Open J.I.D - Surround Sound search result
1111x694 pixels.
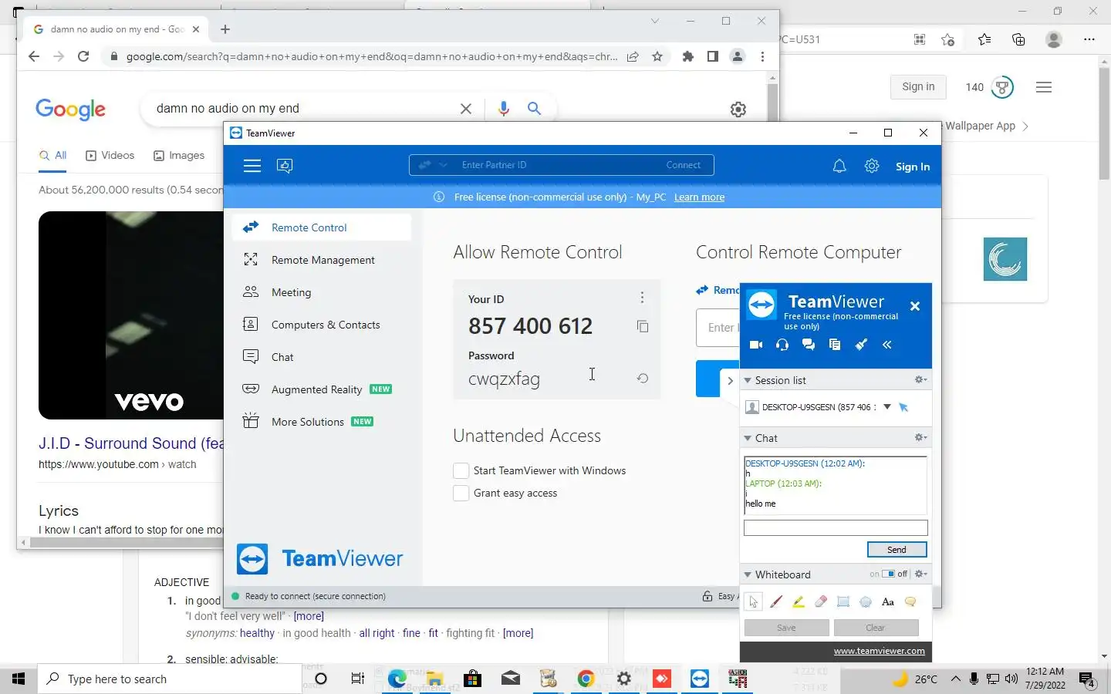[x=131, y=443]
